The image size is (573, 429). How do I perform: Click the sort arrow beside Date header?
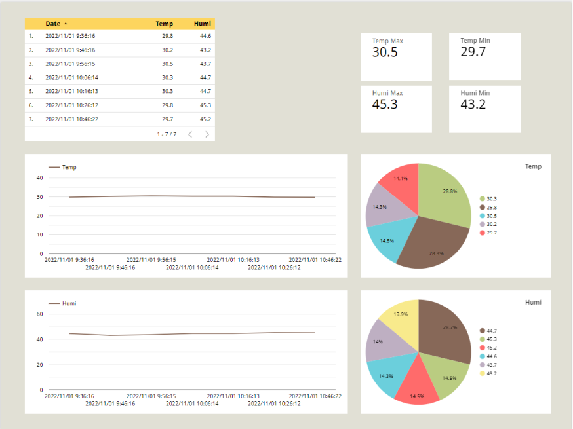(x=66, y=24)
